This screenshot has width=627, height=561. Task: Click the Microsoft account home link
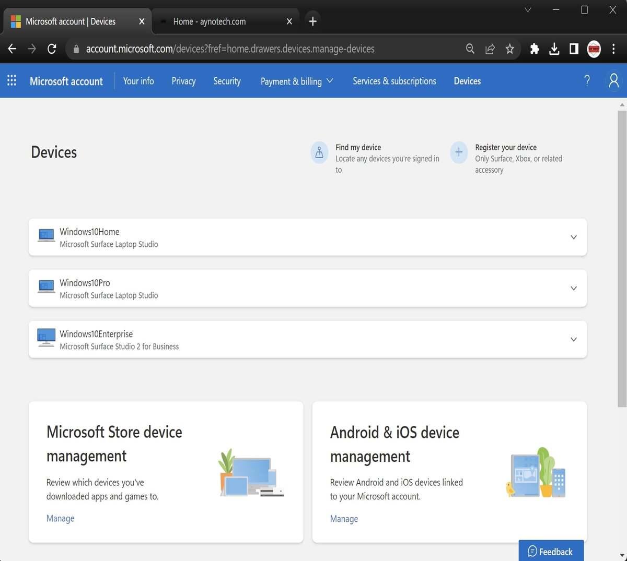point(66,81)
